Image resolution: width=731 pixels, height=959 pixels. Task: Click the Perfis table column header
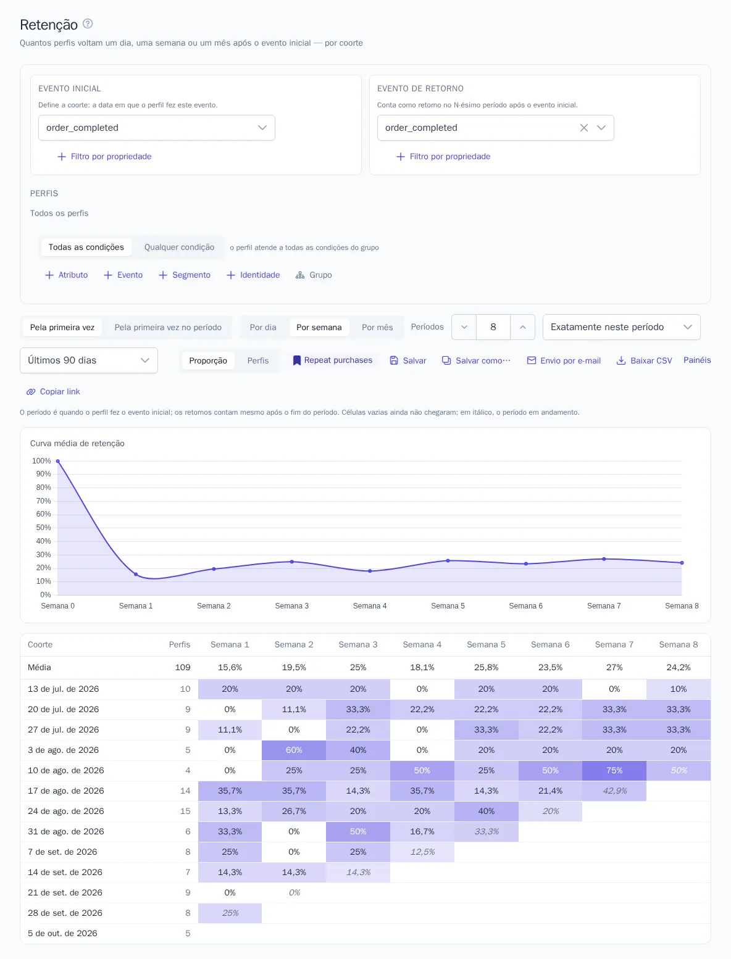point(180,645)
